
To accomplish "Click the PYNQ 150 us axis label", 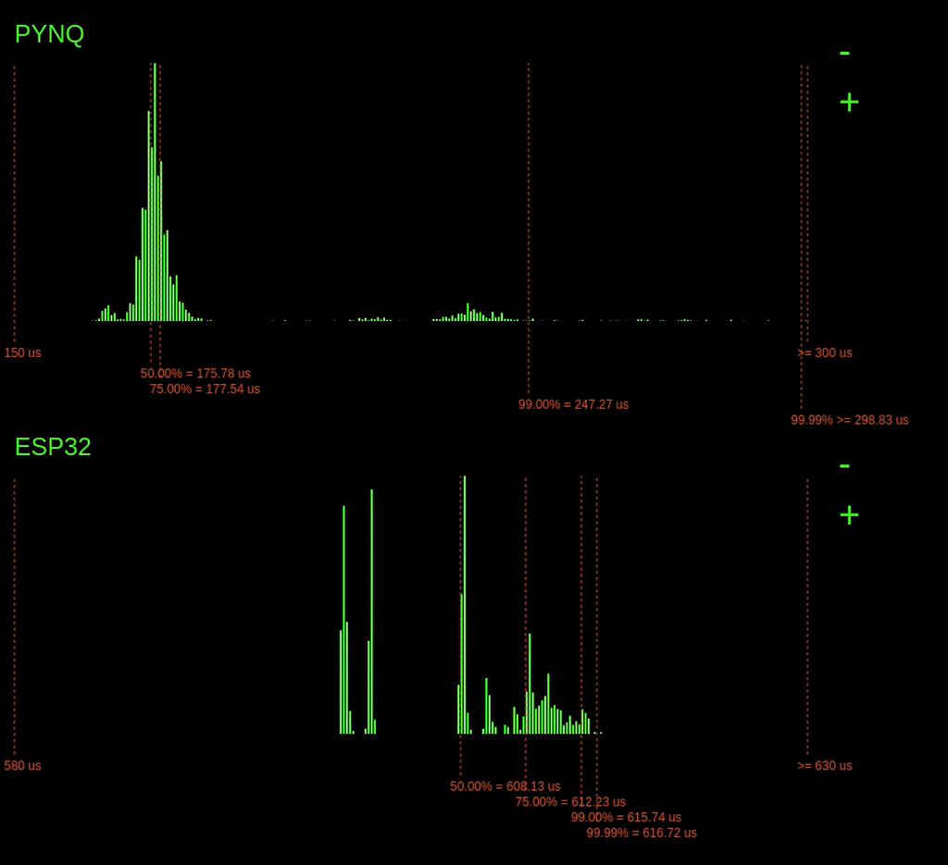I will point(22,352).
